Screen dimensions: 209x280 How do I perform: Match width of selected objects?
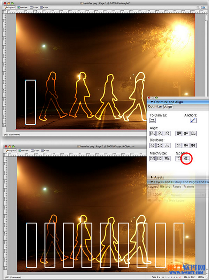pyautogui.click(x=153, y=159)
